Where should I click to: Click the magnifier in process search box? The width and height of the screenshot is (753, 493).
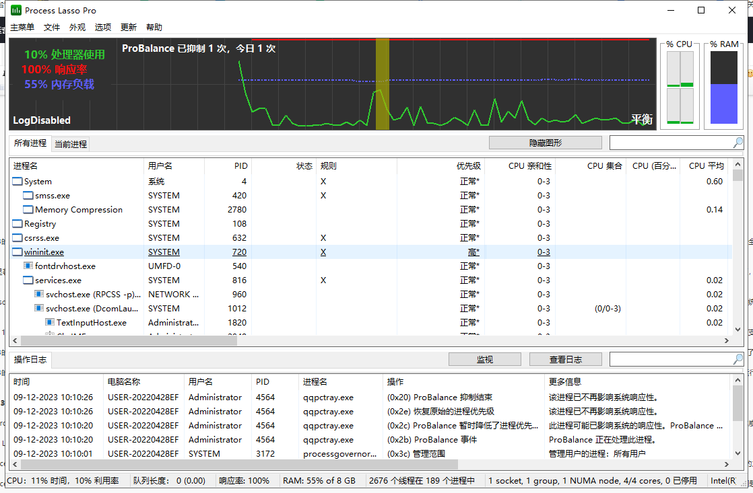pos(738,143)
